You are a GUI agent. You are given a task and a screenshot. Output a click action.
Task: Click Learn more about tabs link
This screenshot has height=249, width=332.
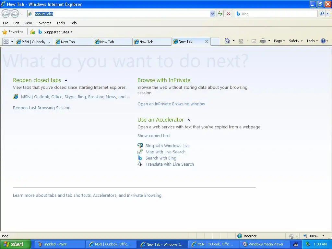87,195
